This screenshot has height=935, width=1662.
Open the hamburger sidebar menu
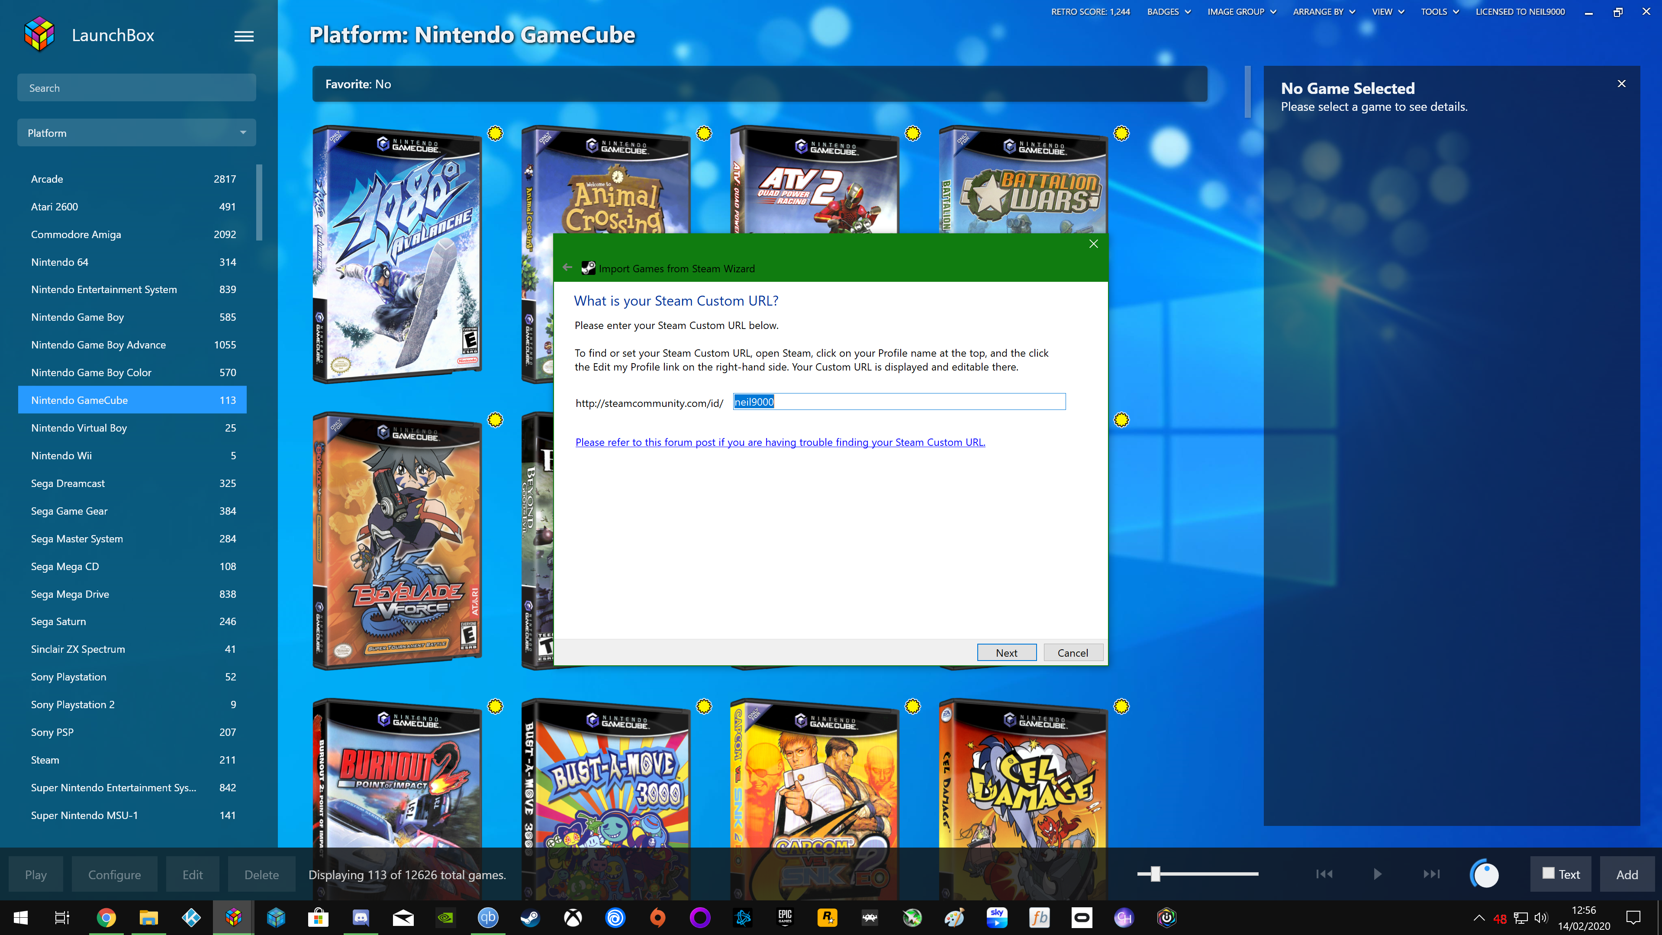(243, 36)
